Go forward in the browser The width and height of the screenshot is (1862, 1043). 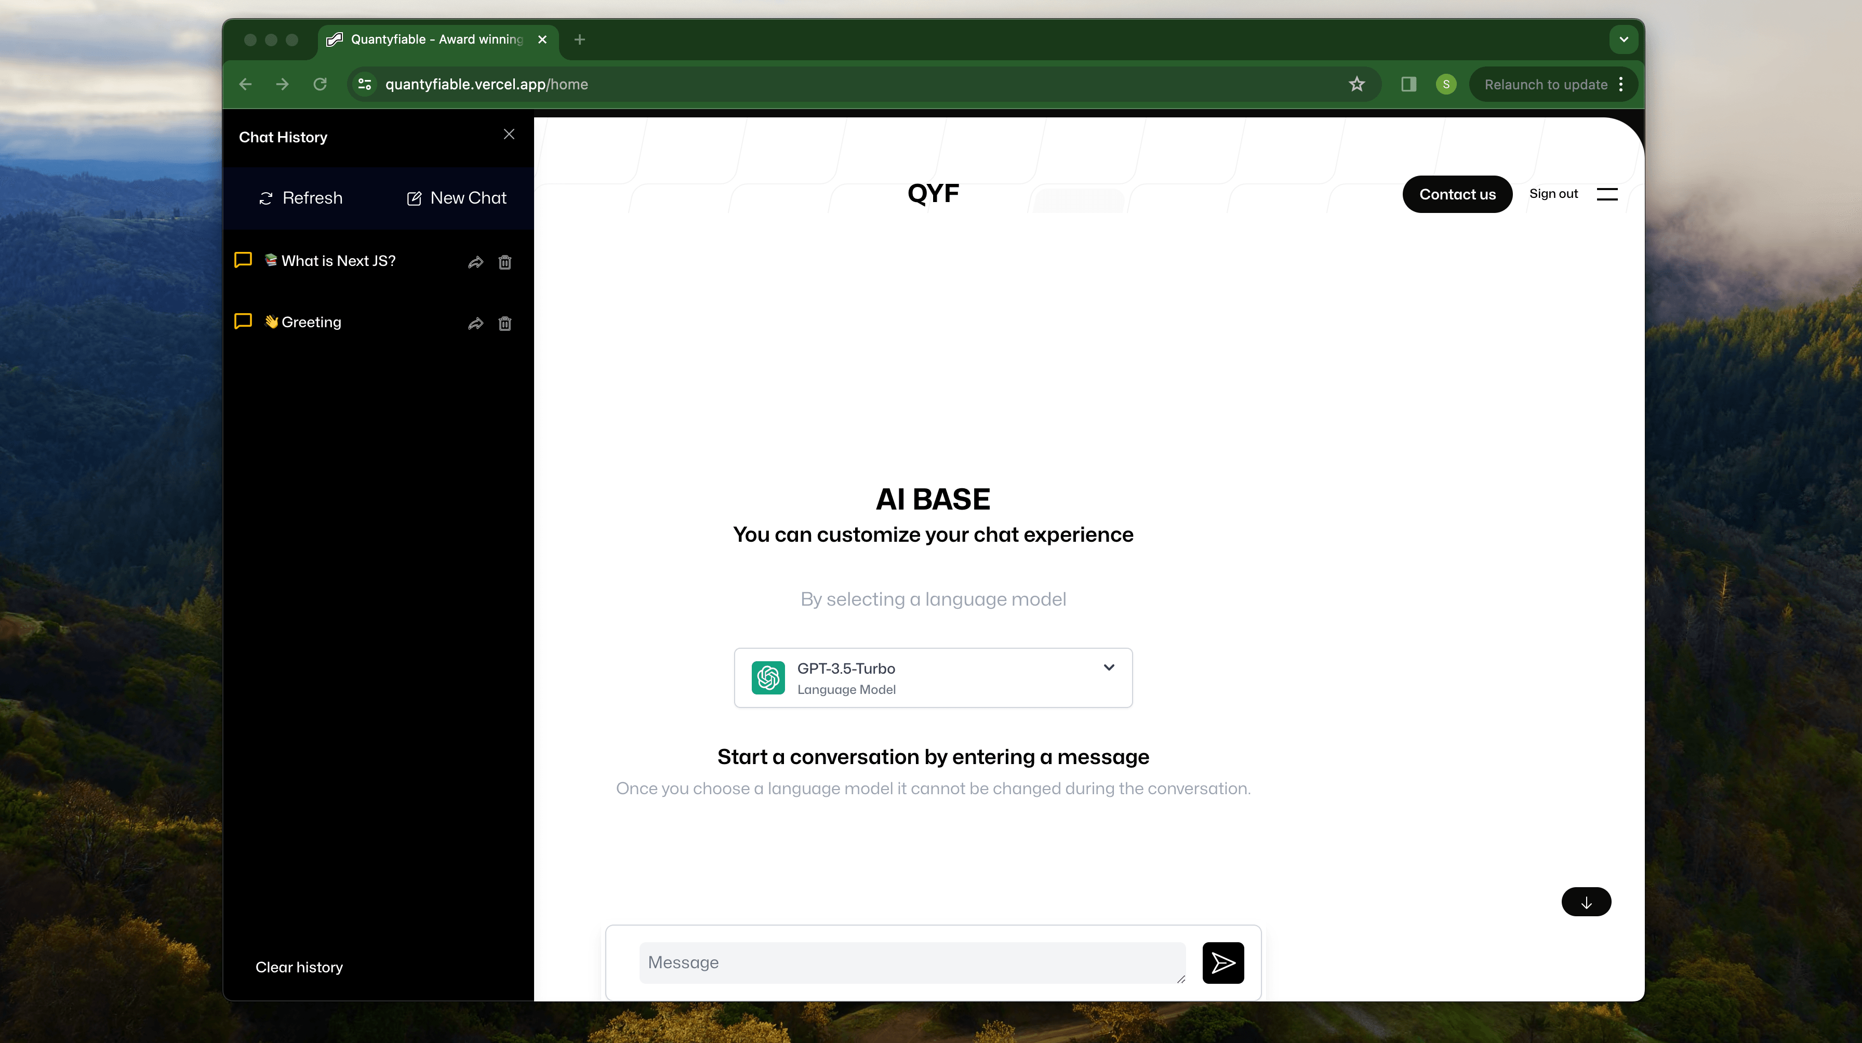283,85
